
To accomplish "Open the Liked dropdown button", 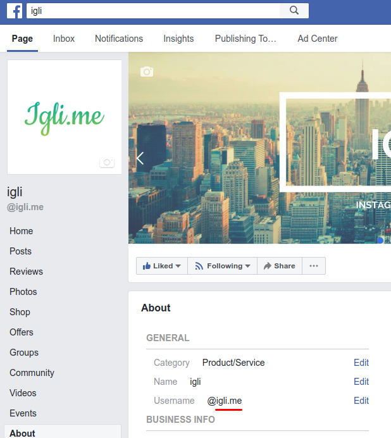I will pyautogui.click(x=162, y=266).
